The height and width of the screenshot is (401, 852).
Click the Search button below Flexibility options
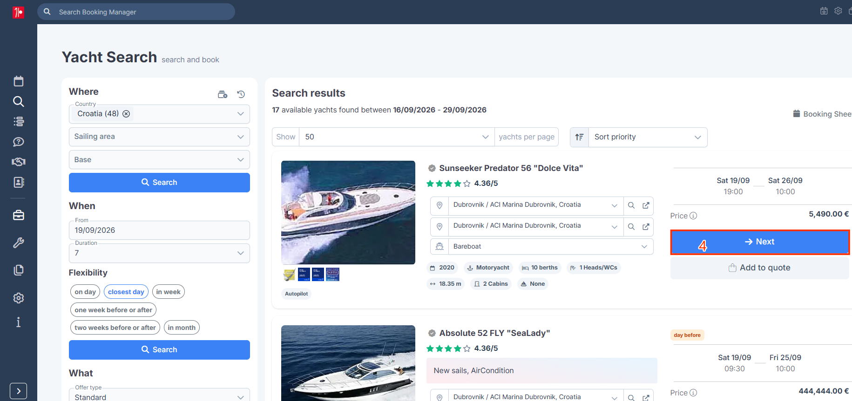[x=159, y=350]
